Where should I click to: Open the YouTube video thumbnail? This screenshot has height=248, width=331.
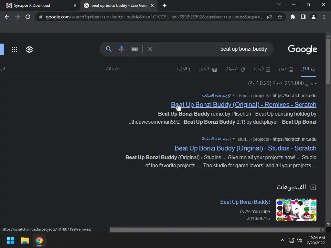pyautogui.click(x=296, y=210)
